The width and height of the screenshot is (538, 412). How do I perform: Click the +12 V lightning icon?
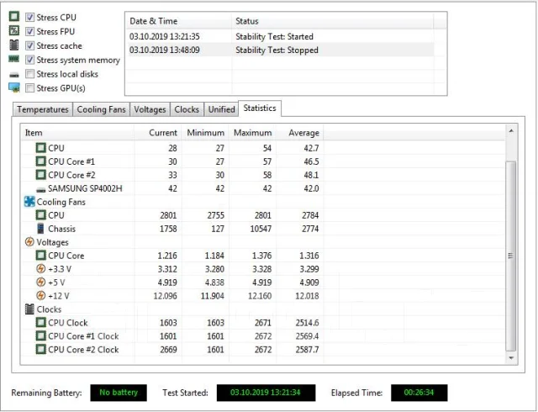click(x=41, y=296)
